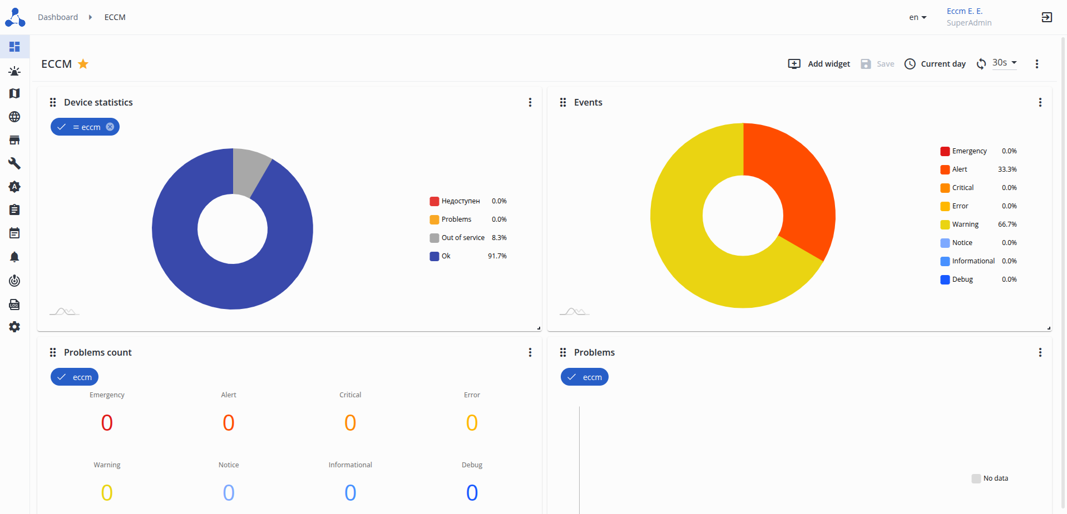Open the LOG icon in sidebar

click(x=14, y=304)
